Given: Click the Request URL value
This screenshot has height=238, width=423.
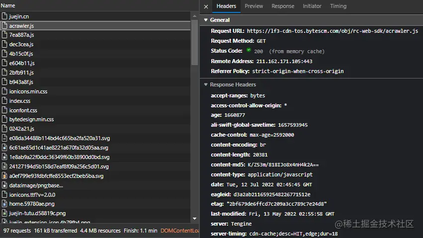Looking at the screenshot, I should click(333, 31).
